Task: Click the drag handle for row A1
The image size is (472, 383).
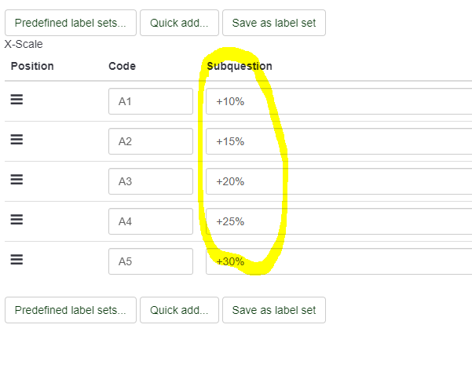Action: (x=16, y=100)
